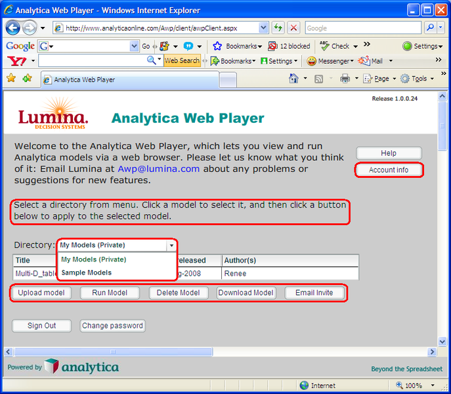Click the Author(s) column header
451x394 pixels.
coord(290,260)
